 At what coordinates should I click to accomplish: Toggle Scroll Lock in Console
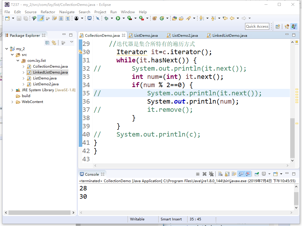[227, 174]
